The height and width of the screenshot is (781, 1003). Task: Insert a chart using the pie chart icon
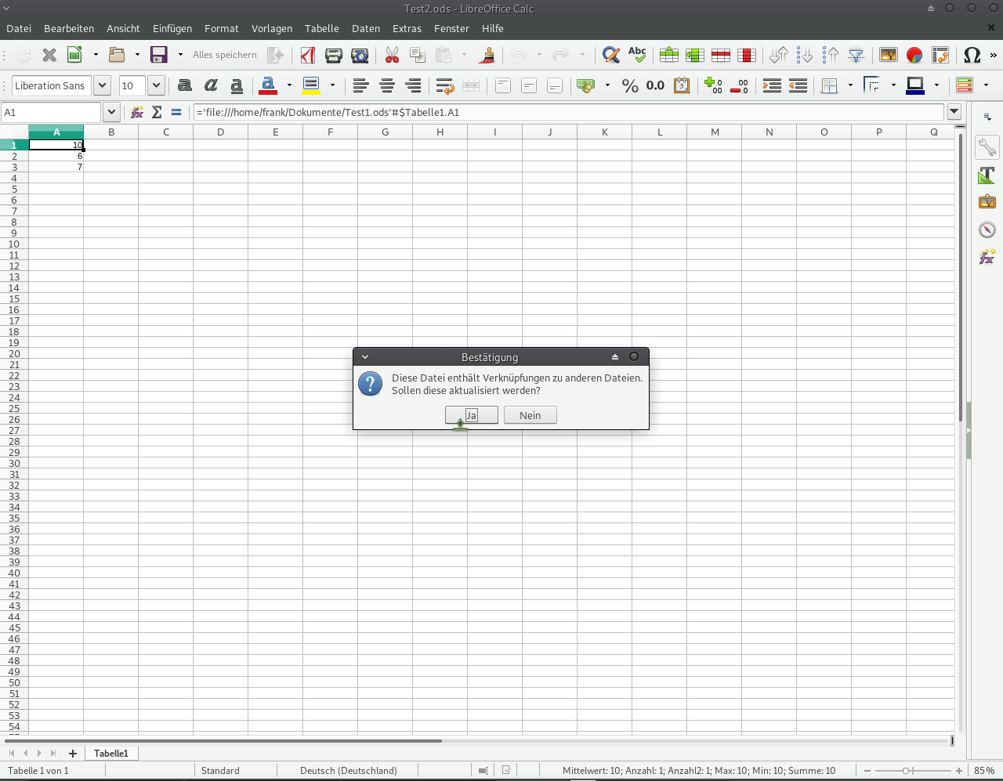click(x=914, y=55)
